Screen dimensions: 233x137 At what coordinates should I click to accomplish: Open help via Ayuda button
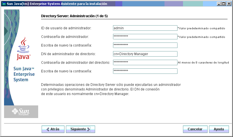(x=219, y=129)
